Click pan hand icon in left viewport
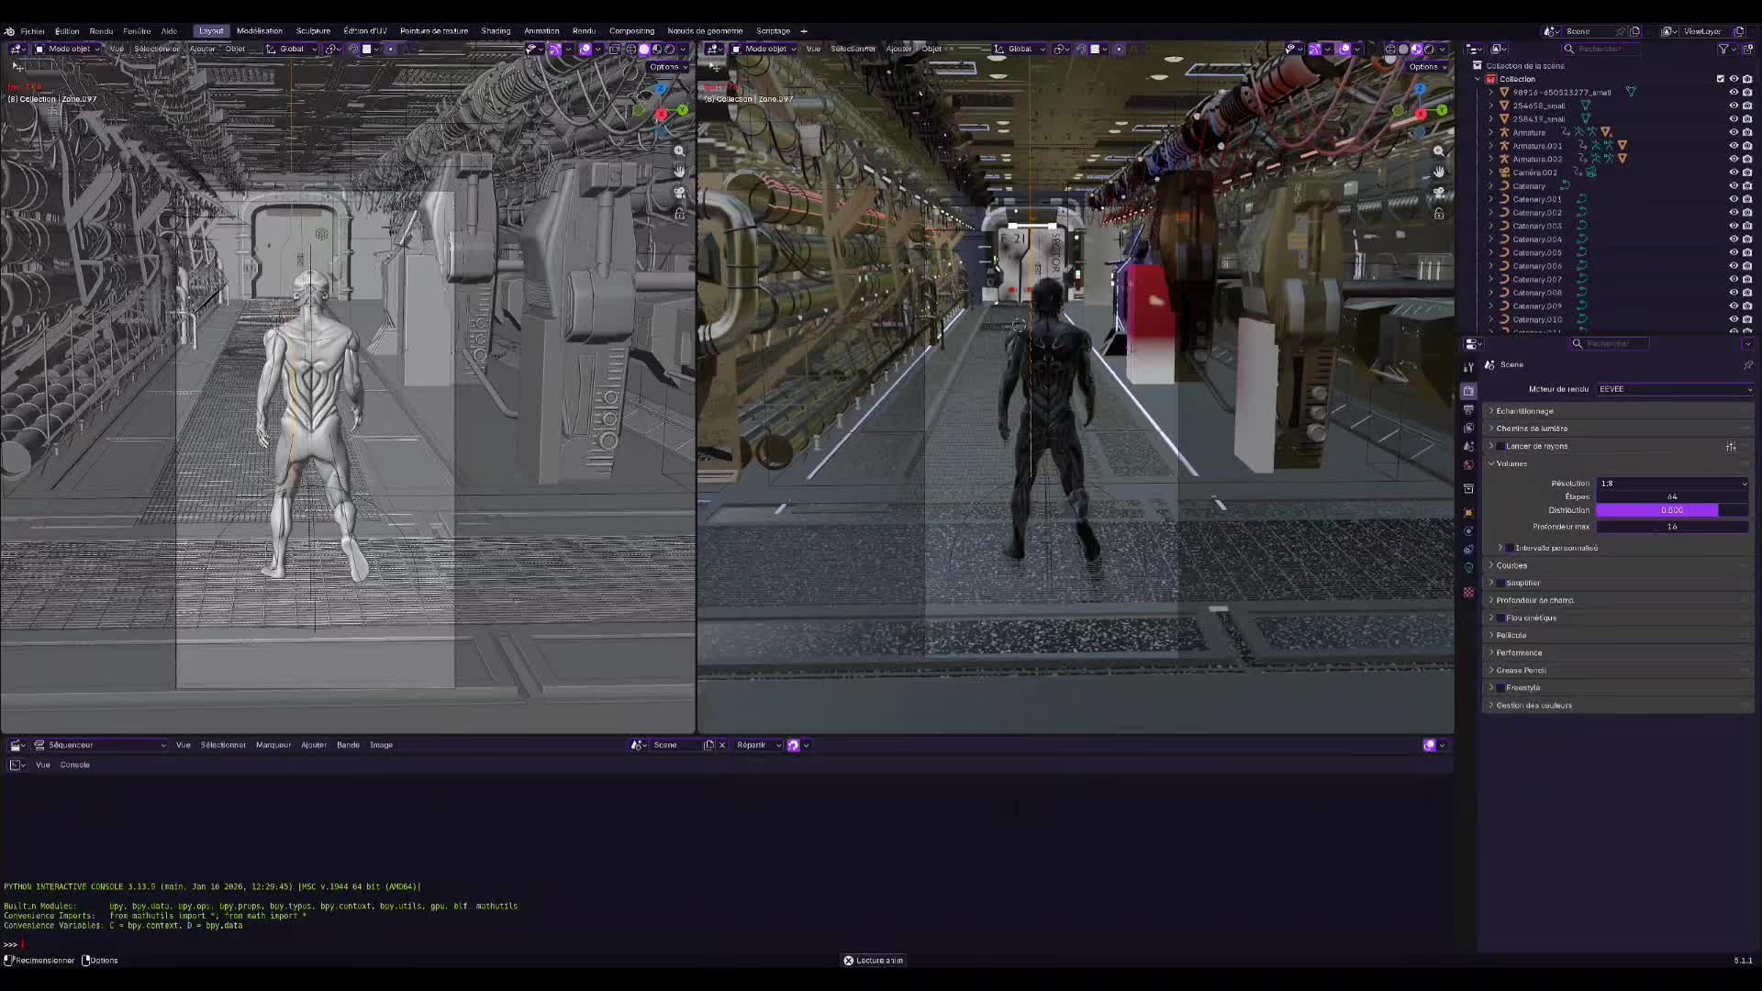Screen dimensions: 1762x991 [679, 172]
